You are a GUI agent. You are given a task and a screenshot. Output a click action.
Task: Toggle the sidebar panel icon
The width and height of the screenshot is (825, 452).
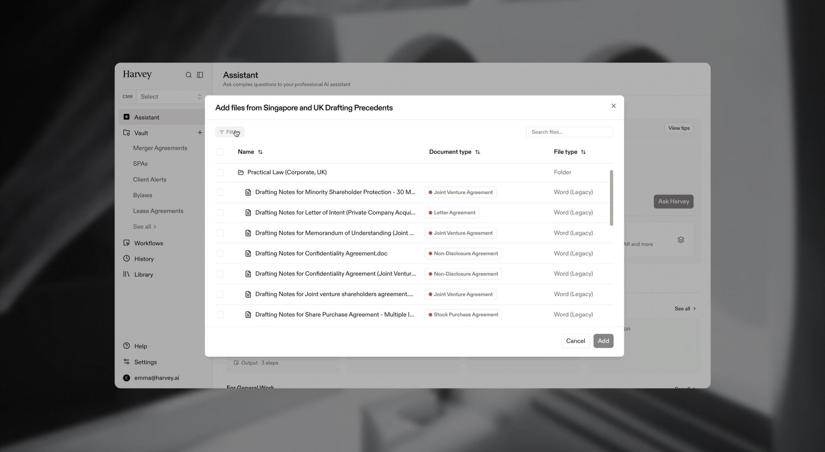pos(200,75)
